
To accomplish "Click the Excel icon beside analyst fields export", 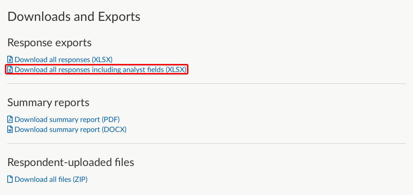I will [x=10, y=70].
